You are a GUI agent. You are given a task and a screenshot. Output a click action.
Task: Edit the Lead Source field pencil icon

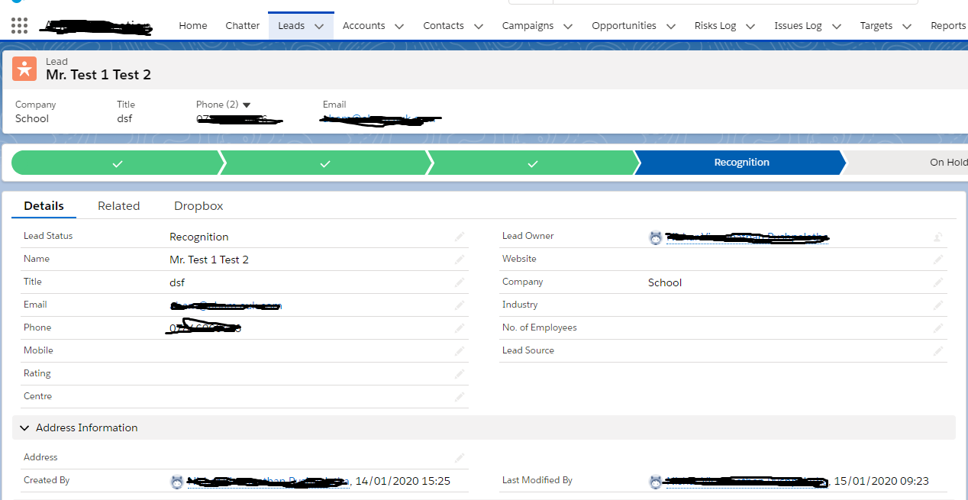tap(937, 351)
